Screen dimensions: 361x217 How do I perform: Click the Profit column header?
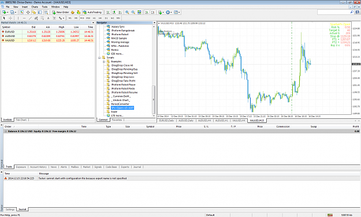tap(356, 126)
